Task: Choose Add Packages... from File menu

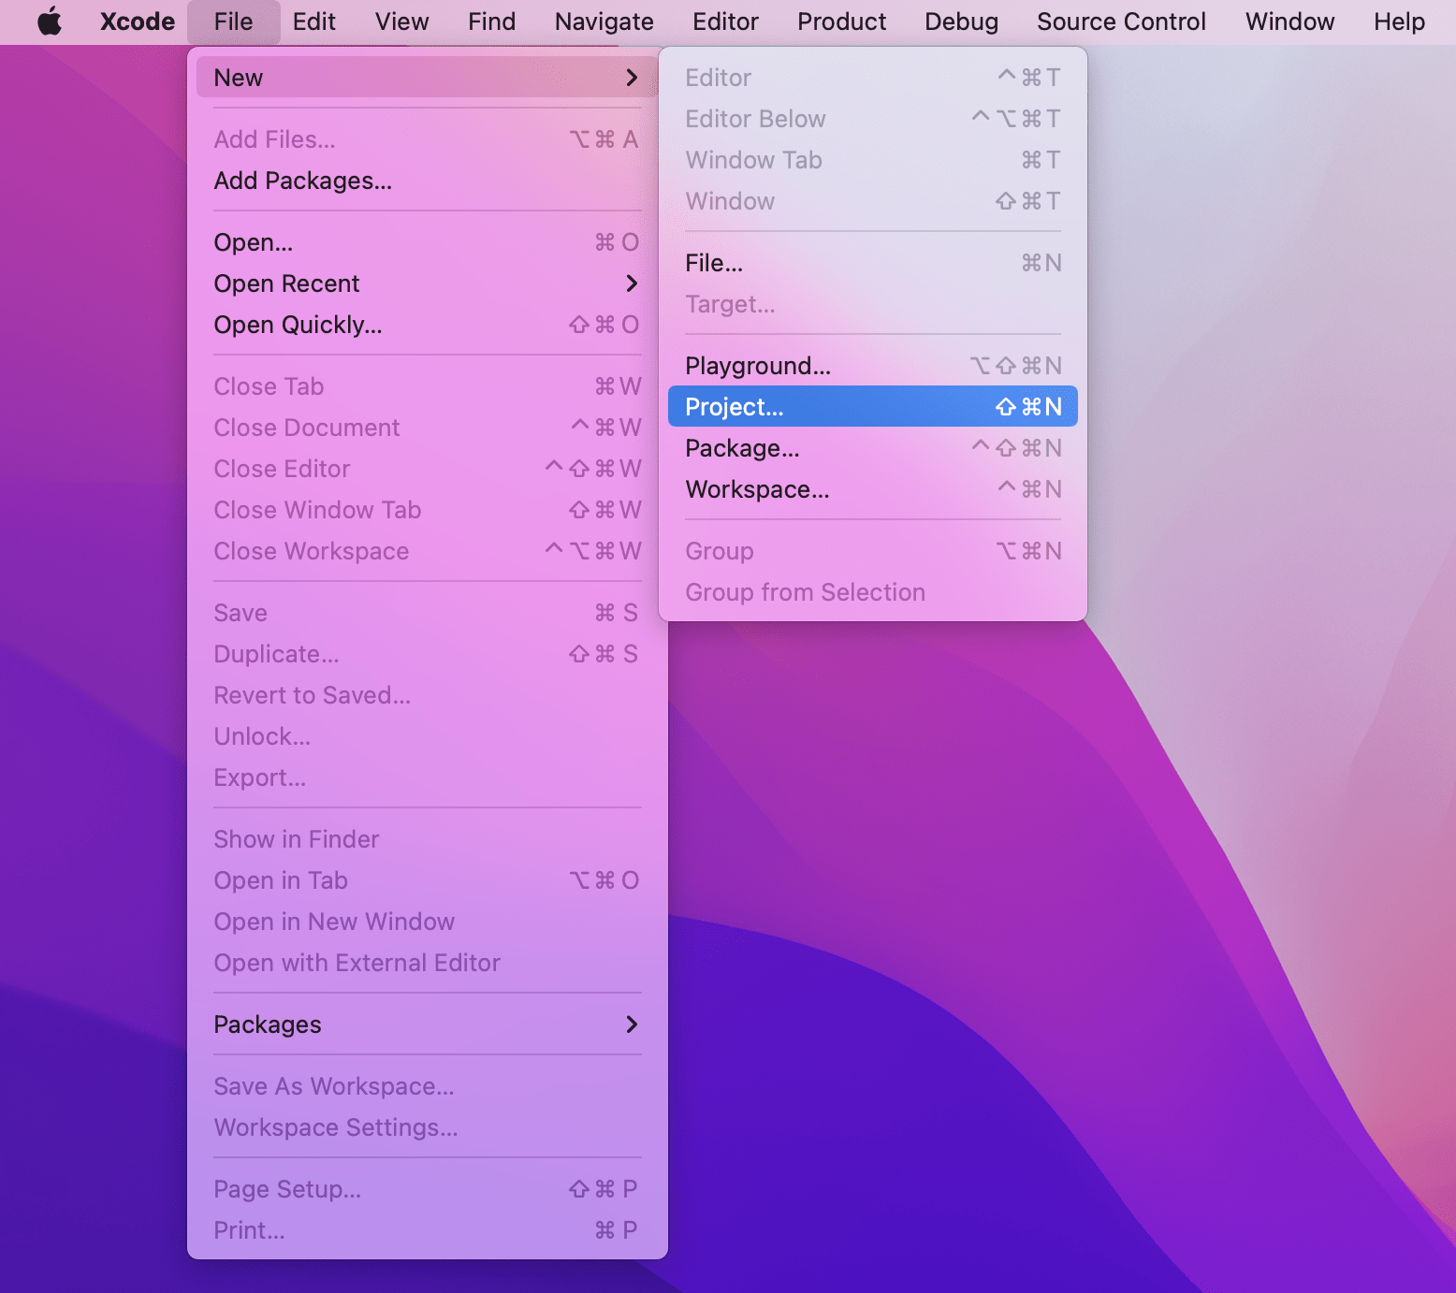Action: click(428, 181)
